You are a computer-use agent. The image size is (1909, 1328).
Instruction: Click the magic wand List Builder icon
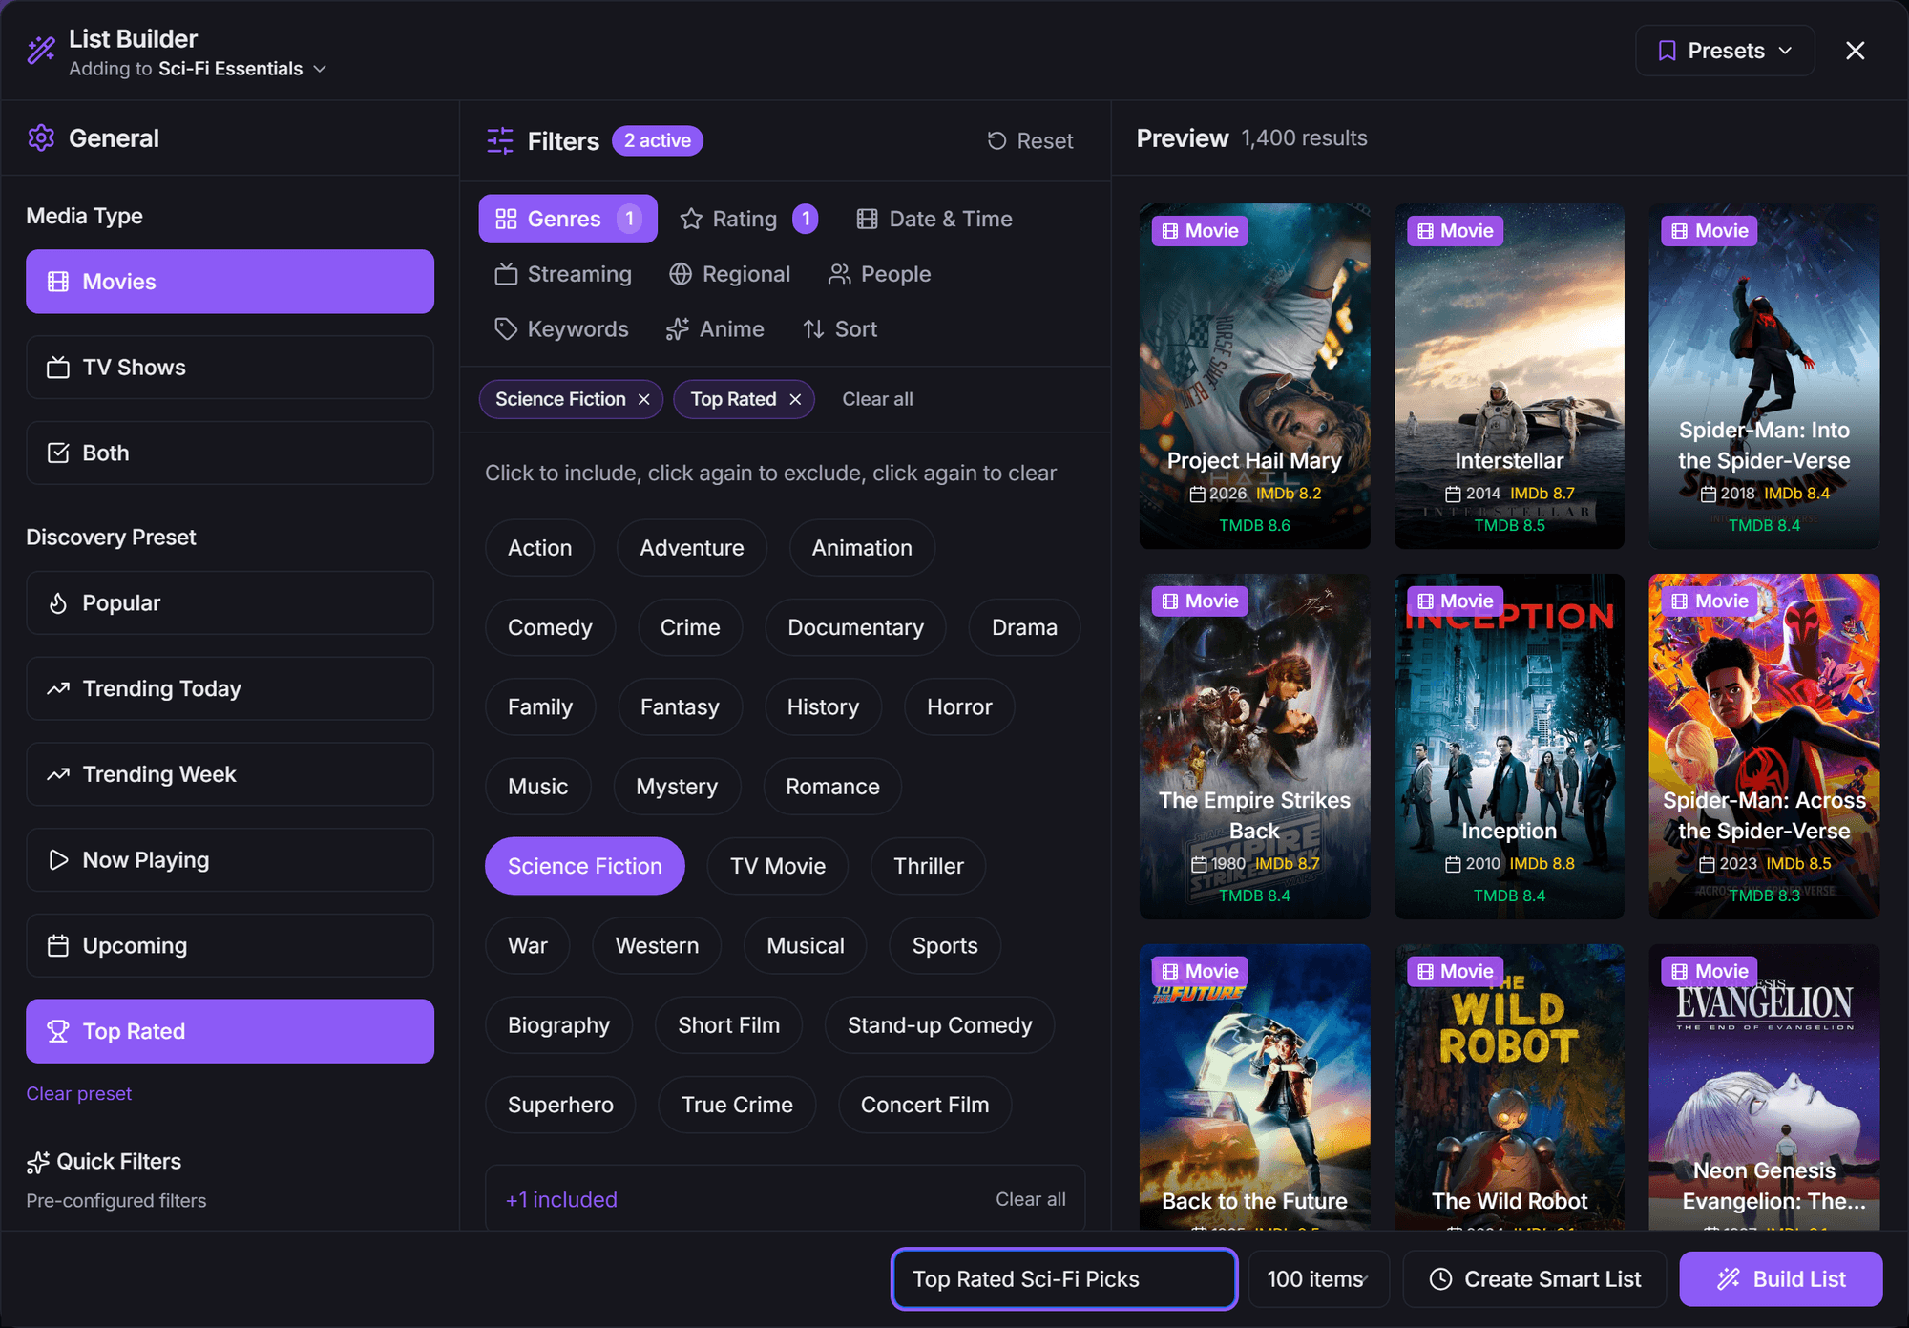click(42, 51)
